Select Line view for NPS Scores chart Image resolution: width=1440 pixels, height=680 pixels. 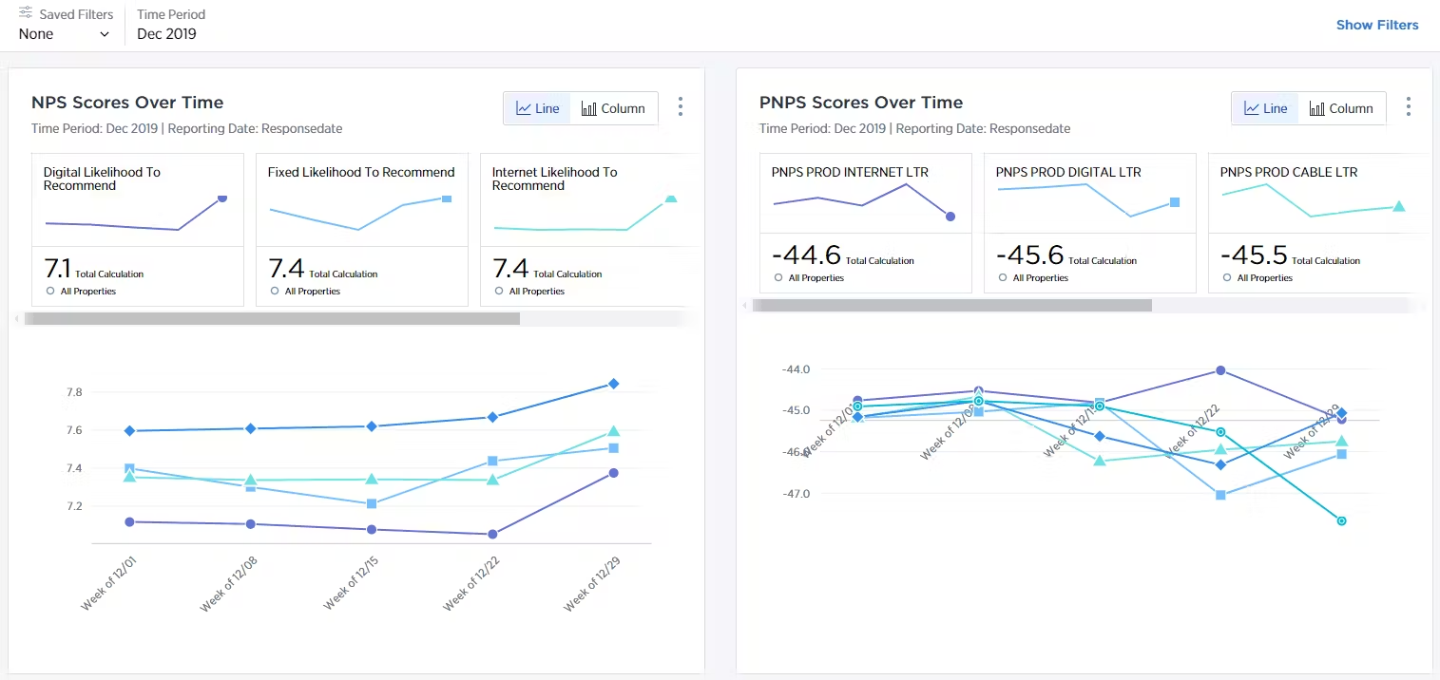[538, 108]
